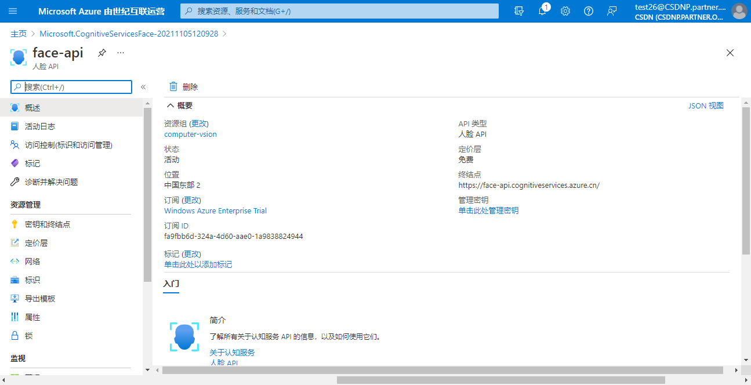Viewport: 751px width, 385px height.
Task: Open help question mark icon
Action: pos(589,11)
